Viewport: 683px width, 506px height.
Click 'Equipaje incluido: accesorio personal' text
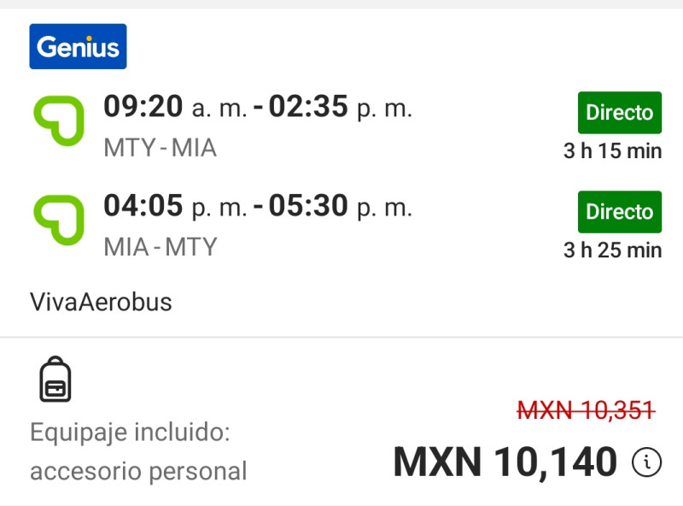pos(138,448)
